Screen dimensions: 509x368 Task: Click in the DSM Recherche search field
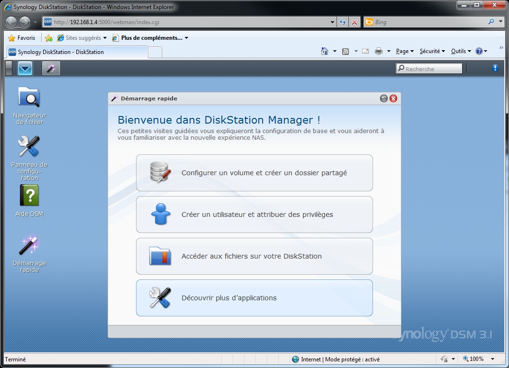point(429,69)
